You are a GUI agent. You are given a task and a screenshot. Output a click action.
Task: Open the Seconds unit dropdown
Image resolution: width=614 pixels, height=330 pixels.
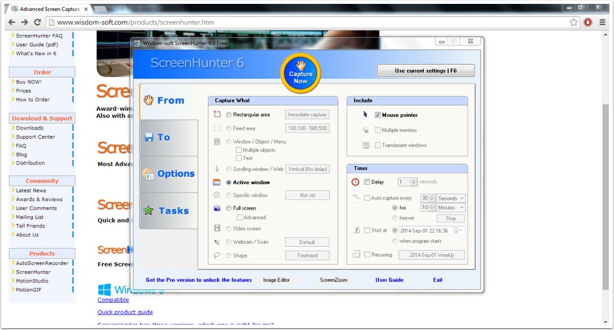[451, 198]
